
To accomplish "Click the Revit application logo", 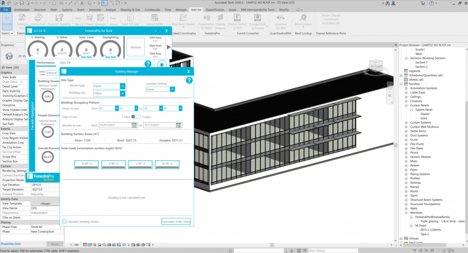I will (3, 3).
